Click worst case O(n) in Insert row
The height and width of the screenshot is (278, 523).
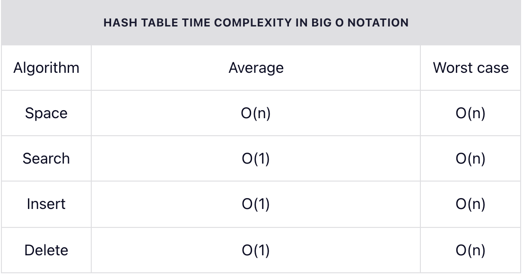pyautogui.click(x=471, y=204)
